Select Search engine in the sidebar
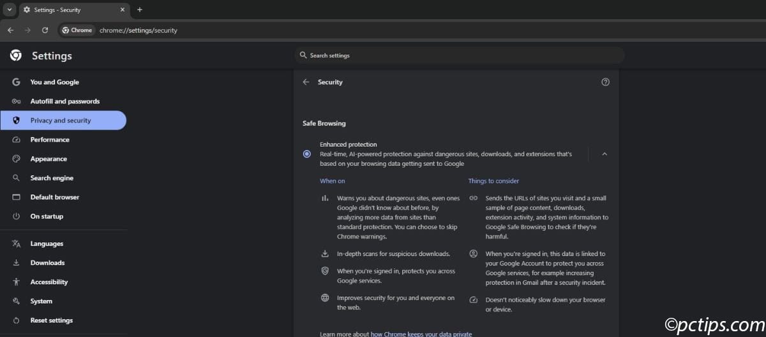 52,178
